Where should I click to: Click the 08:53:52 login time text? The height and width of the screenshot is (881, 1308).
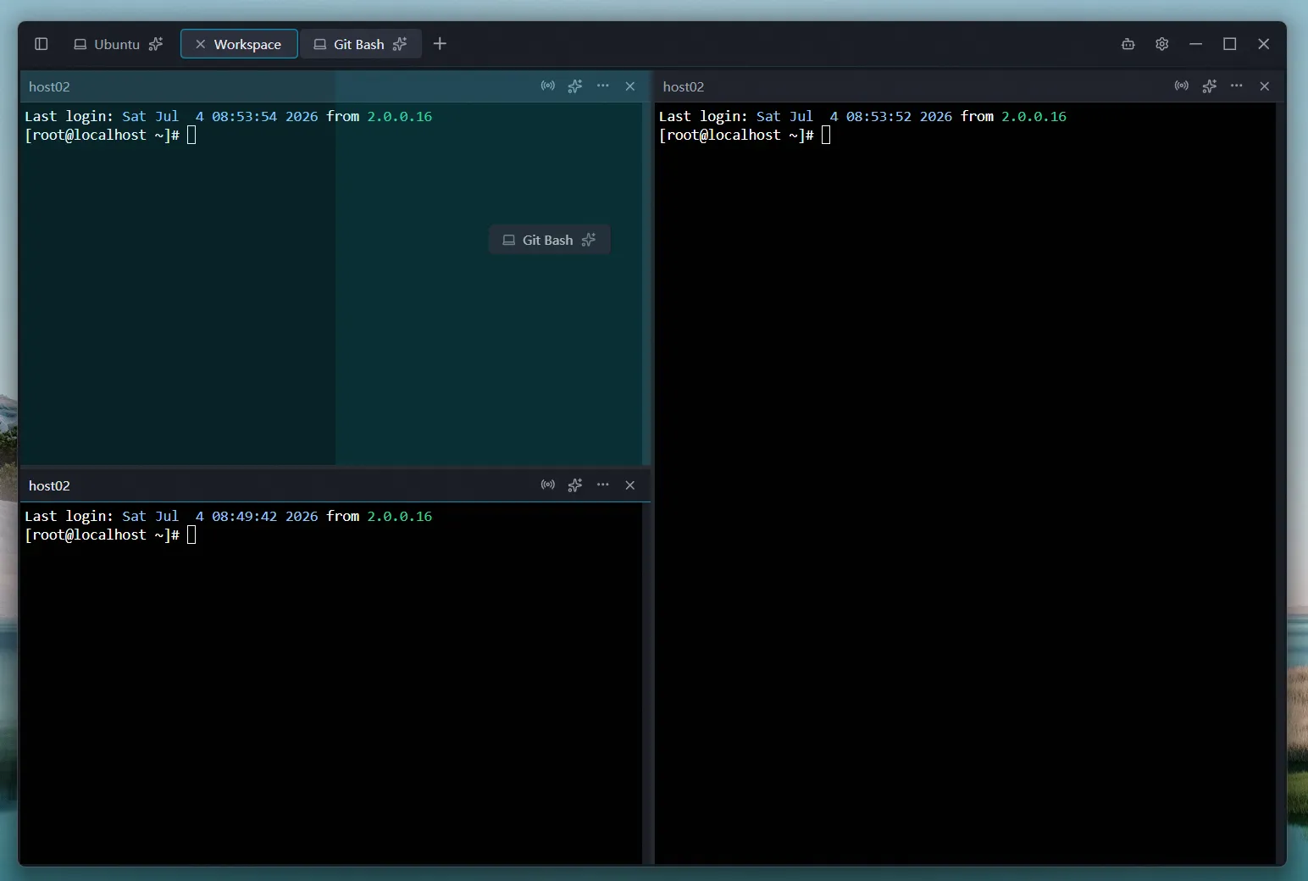tap(878, 117)
